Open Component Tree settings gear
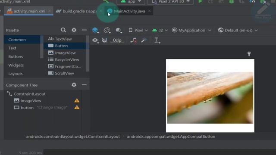This screenshot has width=276, height=155. click(74, 85)
